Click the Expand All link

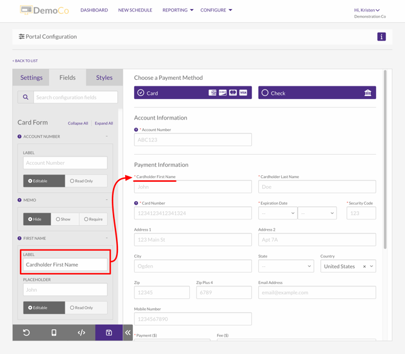click(104, 123)
